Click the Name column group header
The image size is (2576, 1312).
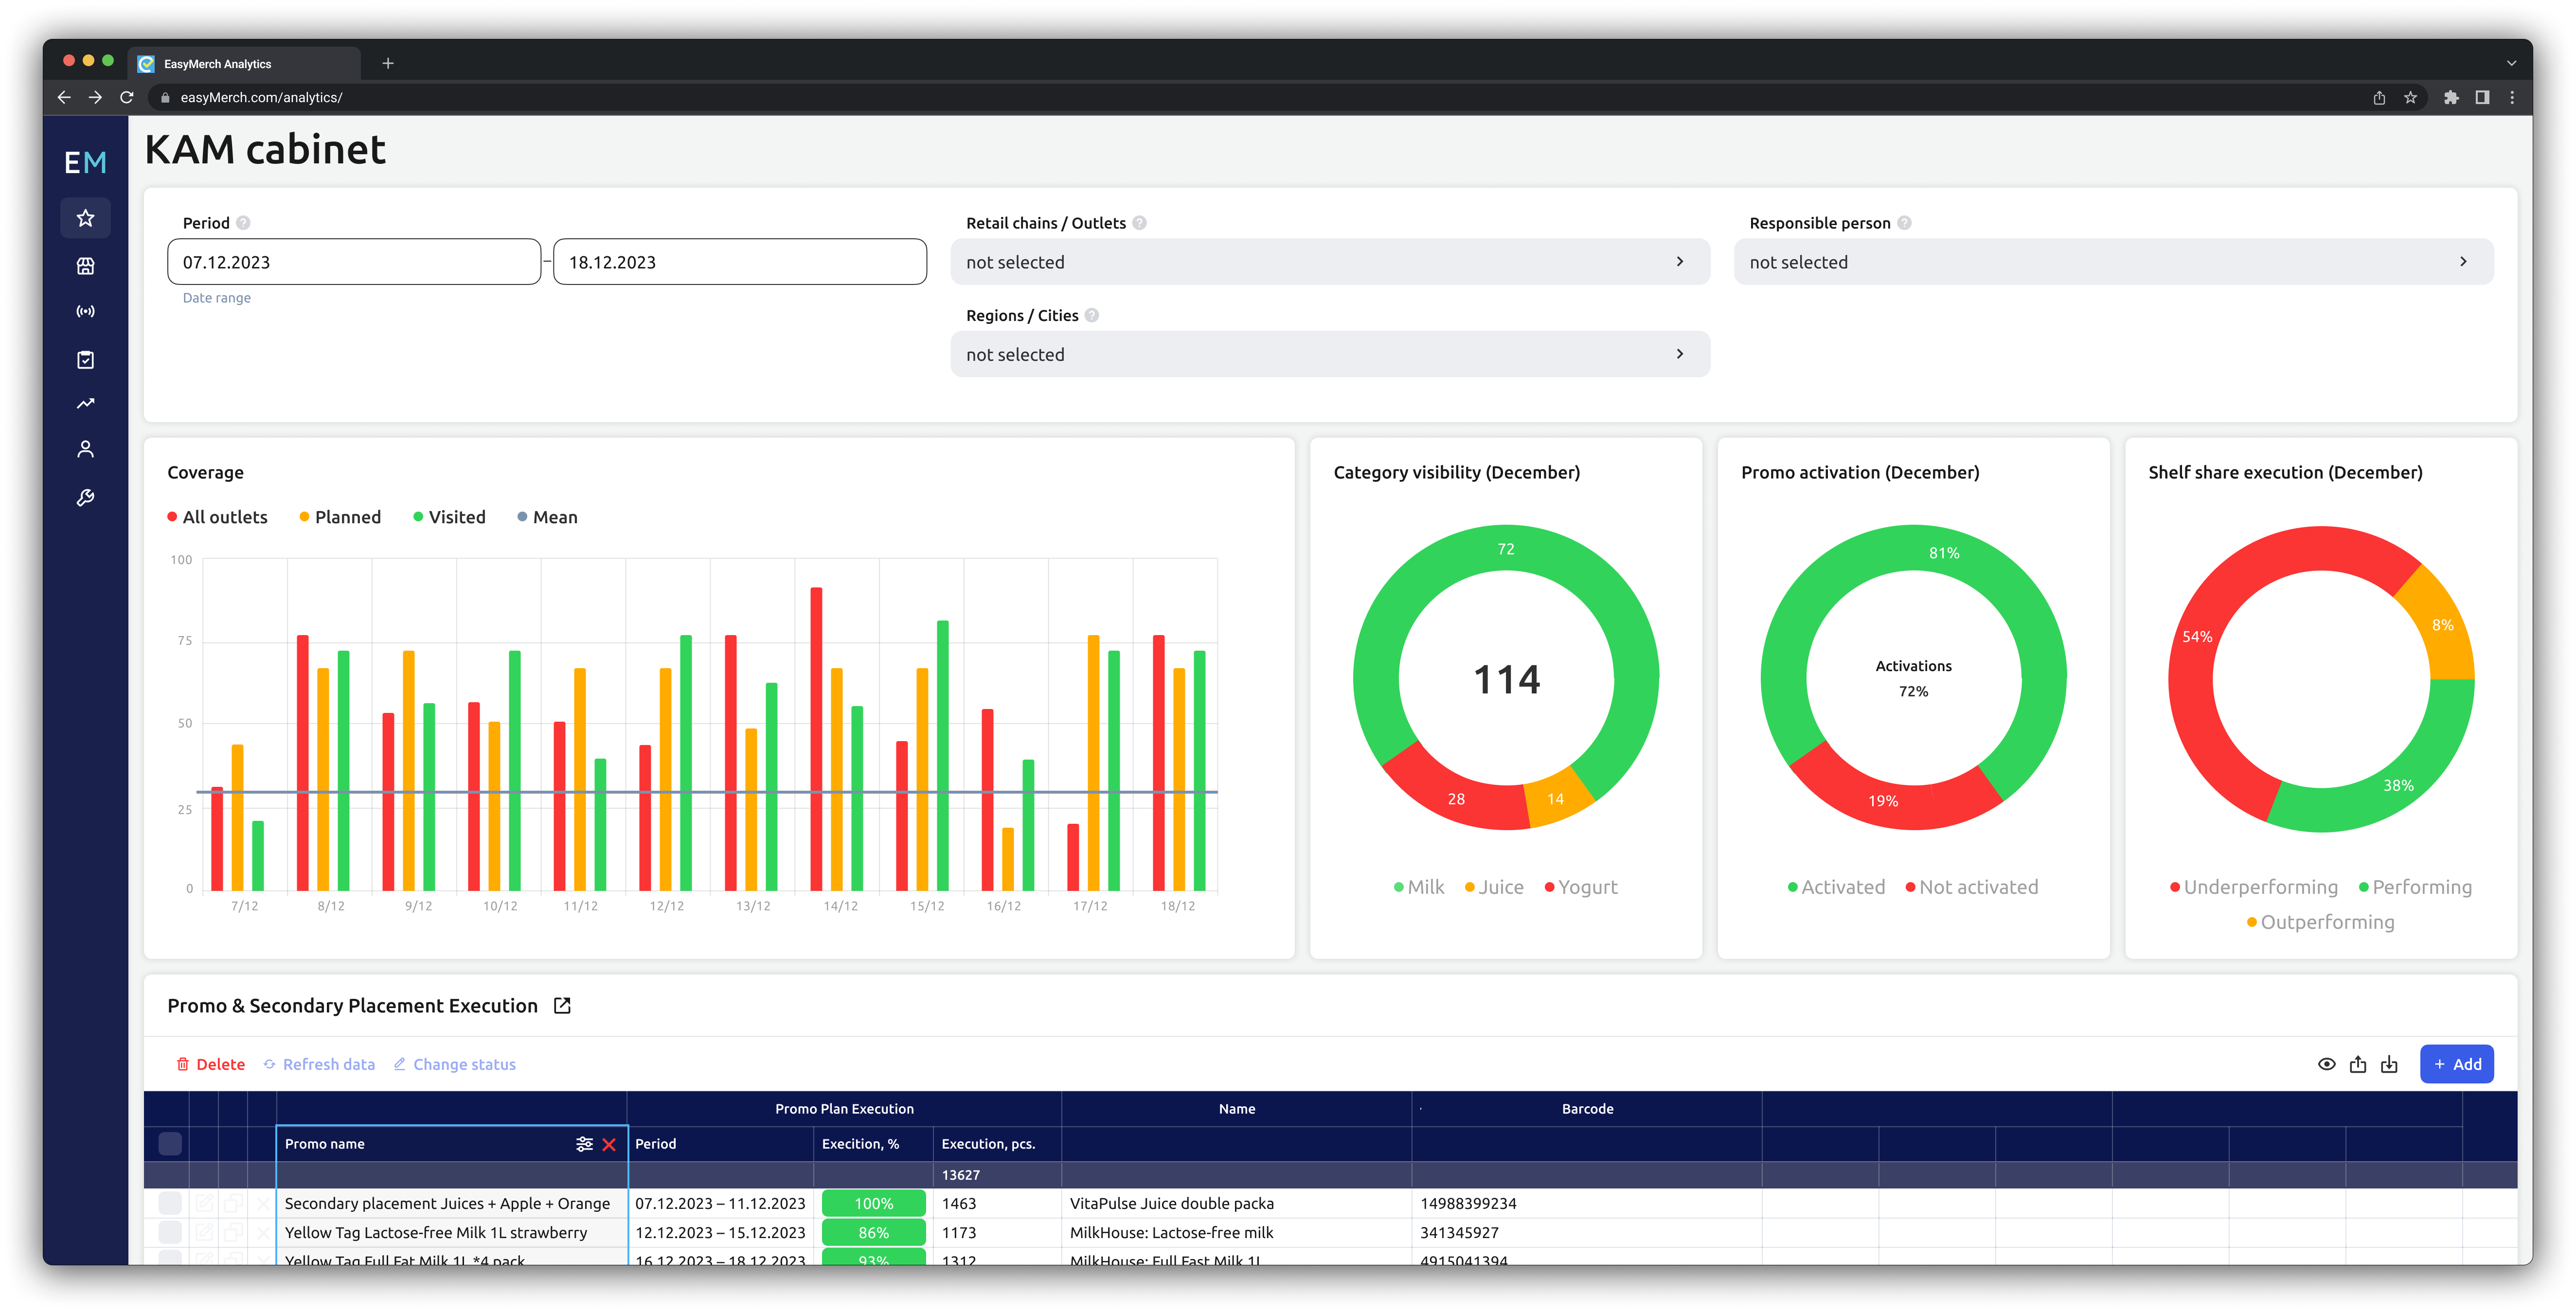pyautogui.click(x=1236, y=1109)
